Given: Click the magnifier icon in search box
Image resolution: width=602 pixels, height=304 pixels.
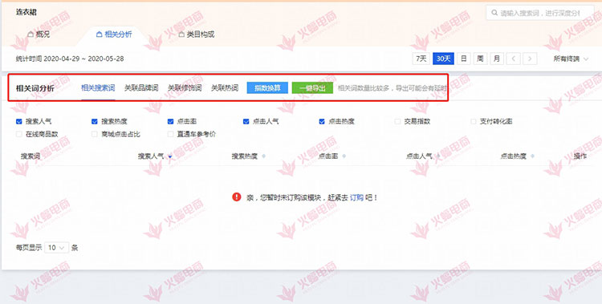Looking at the screenshot, I should [x=494, y=13].
